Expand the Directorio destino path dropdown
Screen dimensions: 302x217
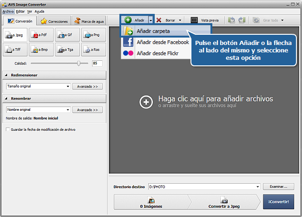[257, 187]
